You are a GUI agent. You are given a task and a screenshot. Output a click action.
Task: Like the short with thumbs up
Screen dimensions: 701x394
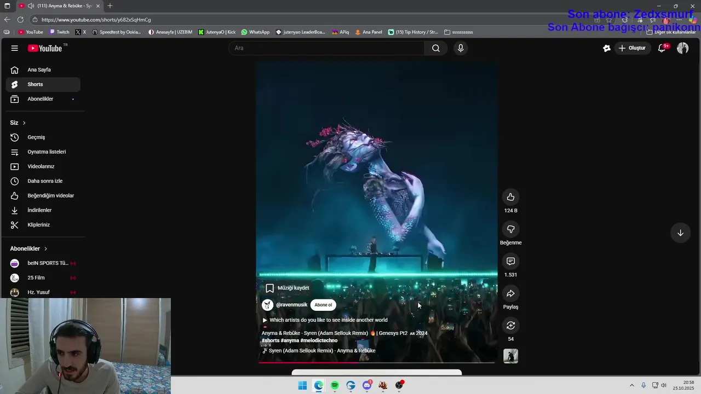point(510,197)
